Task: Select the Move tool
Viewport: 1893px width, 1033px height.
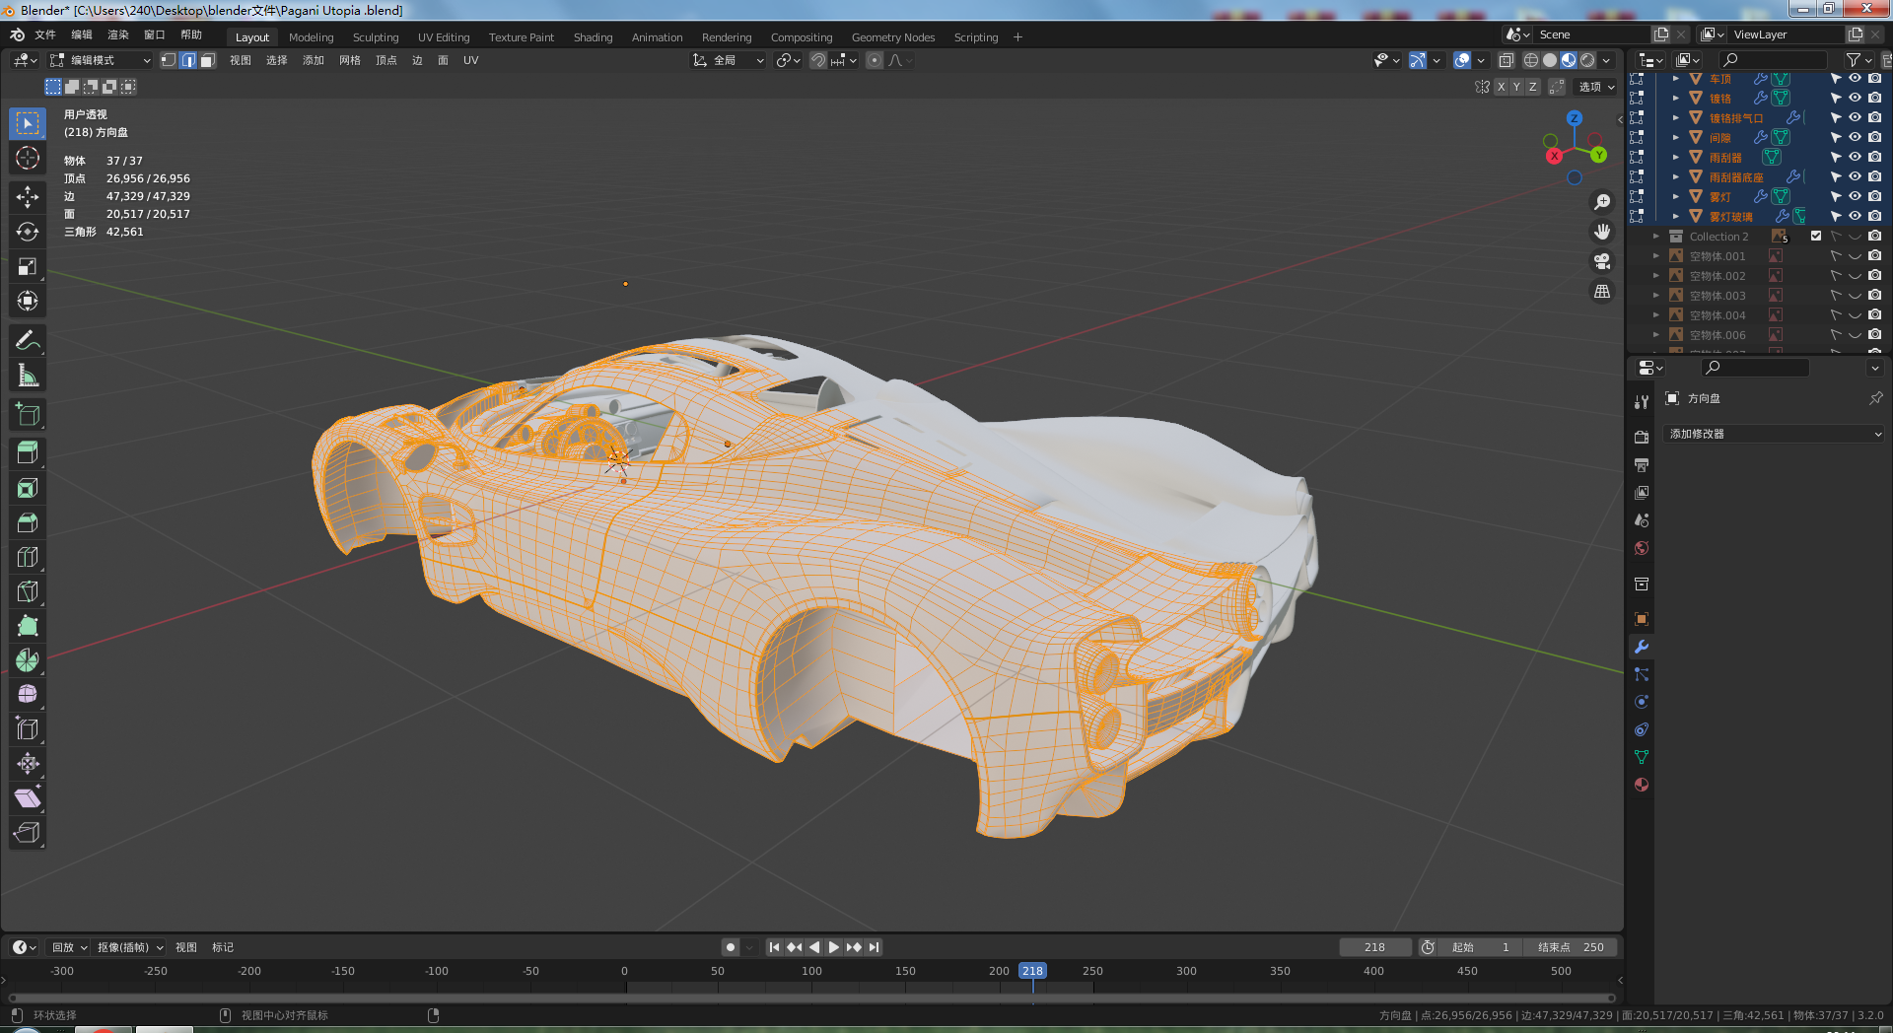Action: tap(28, 197)
